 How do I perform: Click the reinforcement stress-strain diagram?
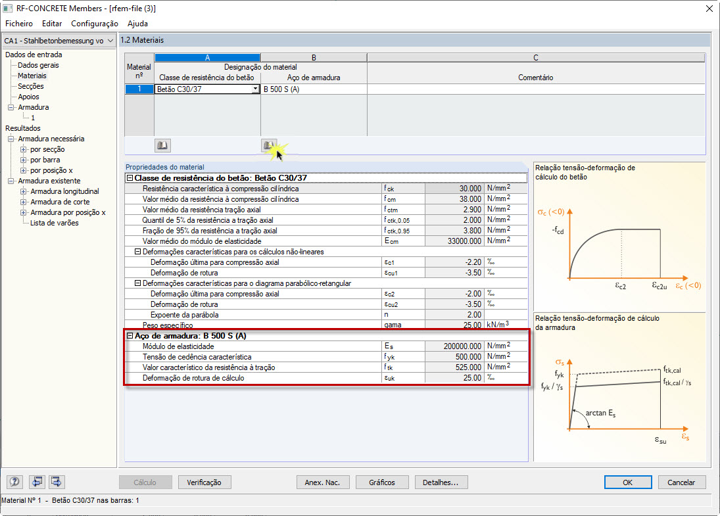[619, 387]
